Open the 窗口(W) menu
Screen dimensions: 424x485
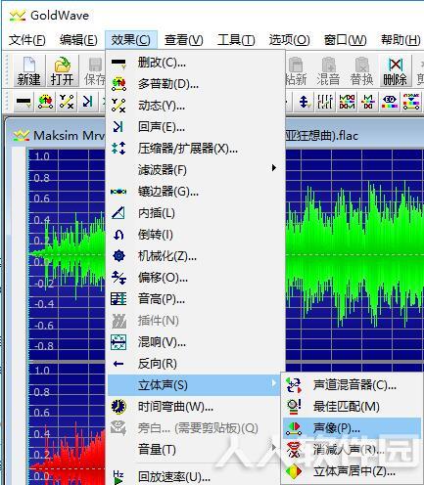(x=345, y=40)
